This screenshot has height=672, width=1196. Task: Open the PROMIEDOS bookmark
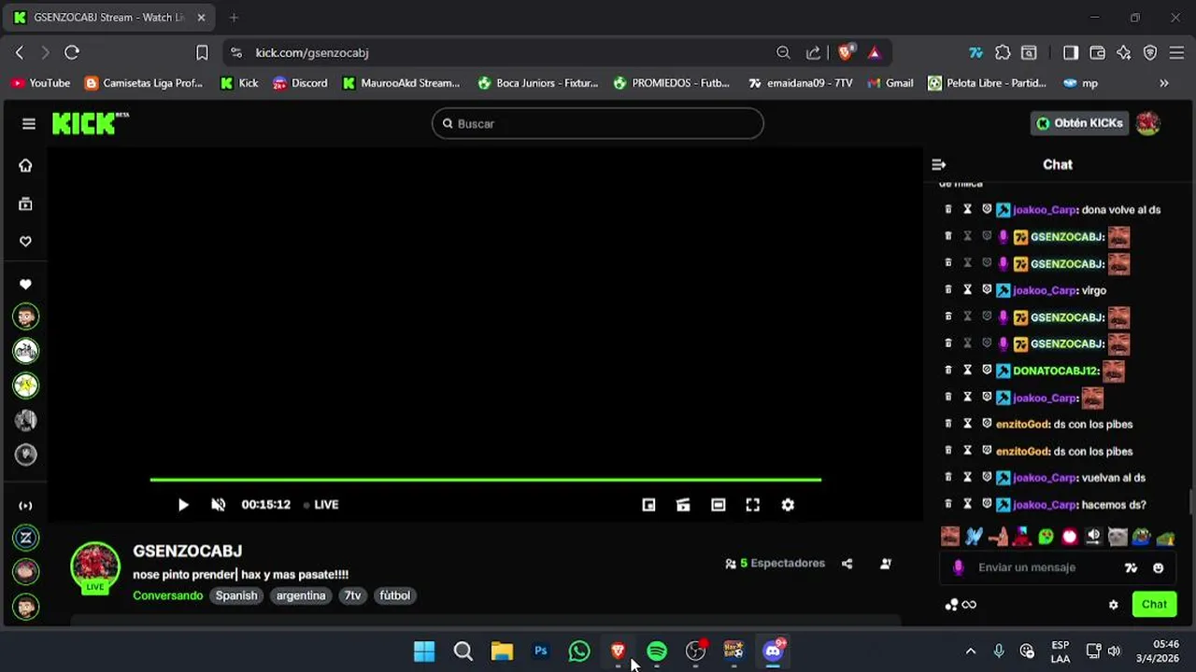(671, 83)
